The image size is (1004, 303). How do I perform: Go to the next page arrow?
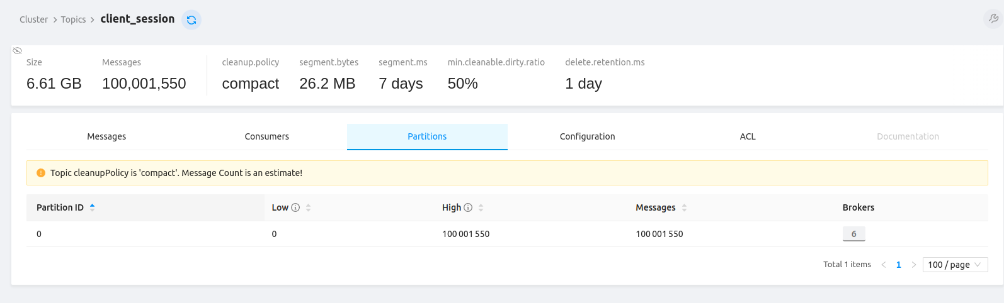pyautogui.click(x=914, y=265)
